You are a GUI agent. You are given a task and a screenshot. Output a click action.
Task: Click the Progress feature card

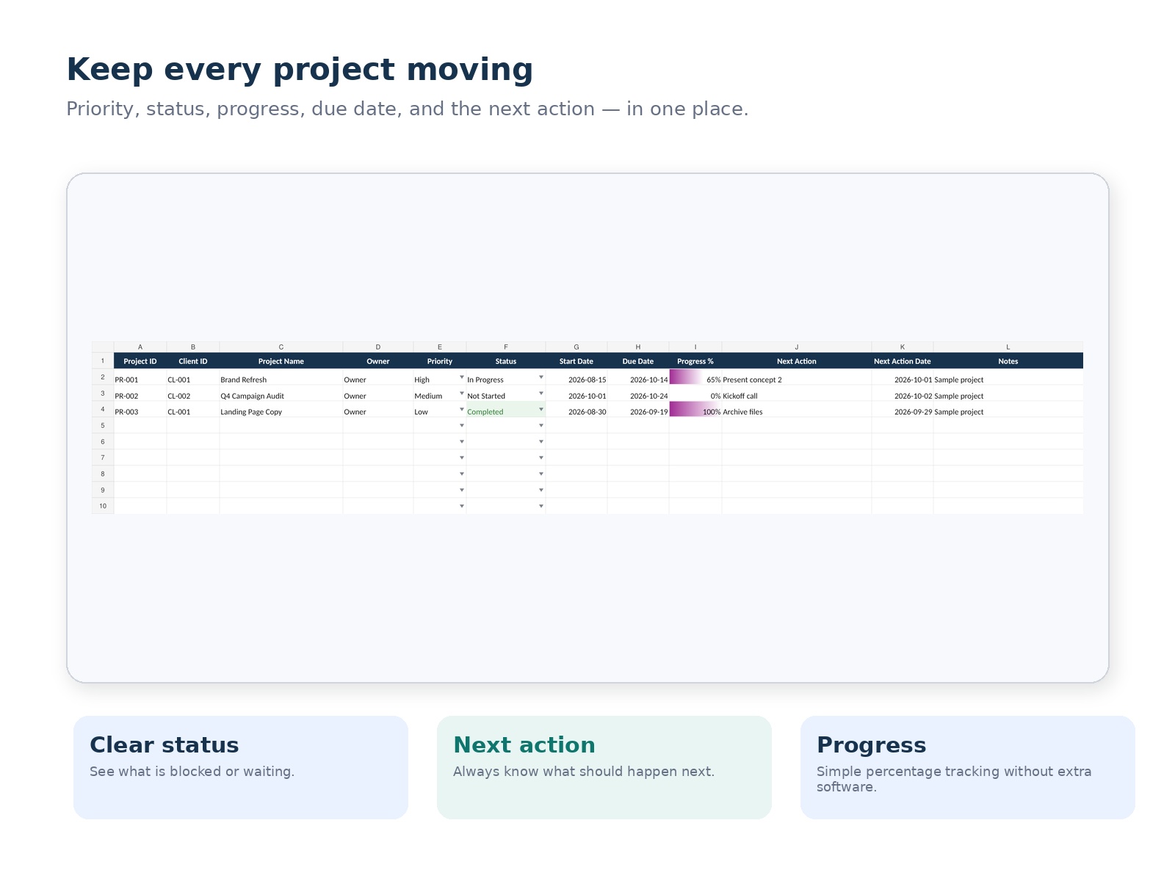coord(968,767)
